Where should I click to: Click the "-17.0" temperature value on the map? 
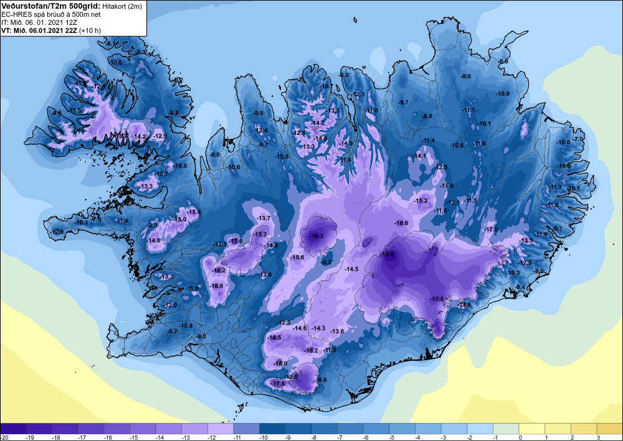(x=491, y=230)
